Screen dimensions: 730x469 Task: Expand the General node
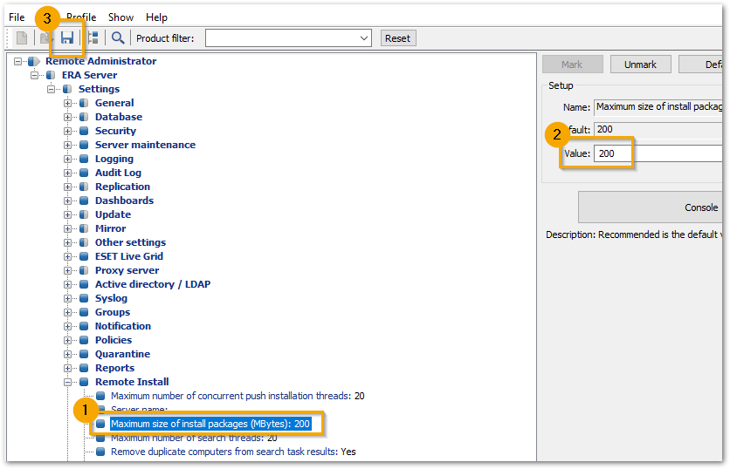click(68, 103)
